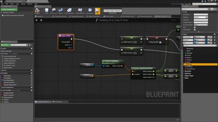Toggle the Pure checkbox
Image resolution: width=218 pixels, height=122 pixels.
[194, 27]
